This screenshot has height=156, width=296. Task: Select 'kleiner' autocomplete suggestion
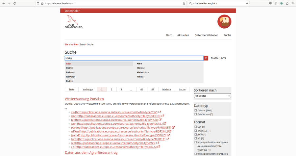click(x=69, y=68)
